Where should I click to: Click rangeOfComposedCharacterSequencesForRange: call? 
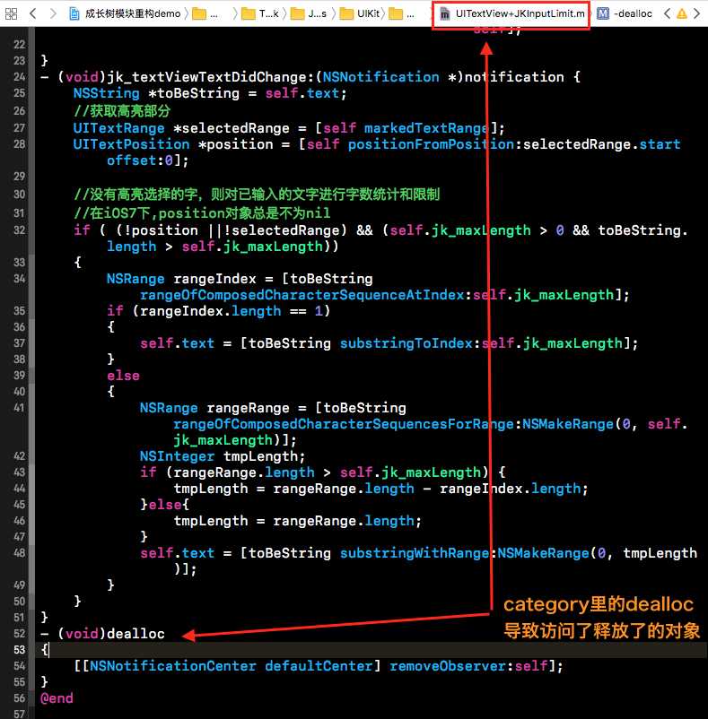[347, 424]
